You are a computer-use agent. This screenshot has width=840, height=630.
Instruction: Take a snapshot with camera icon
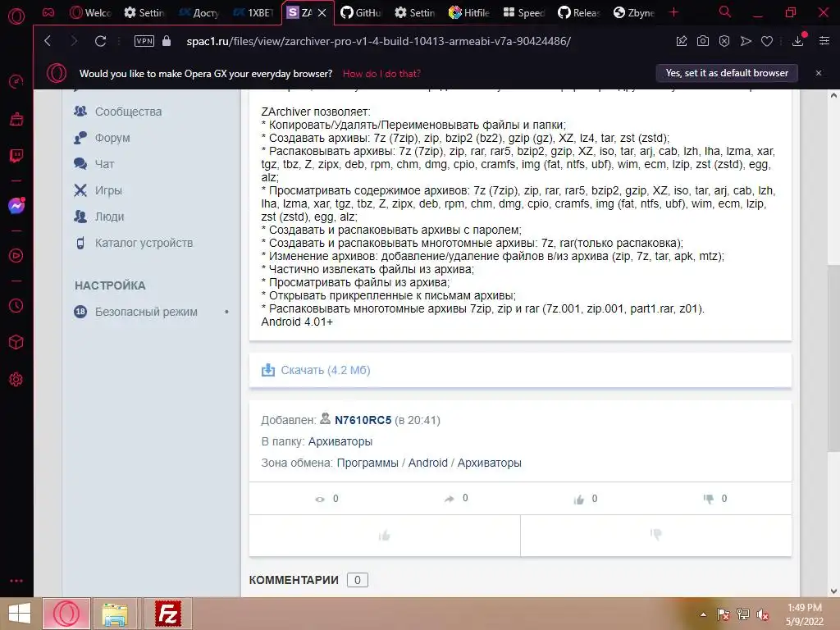point(703,41)
